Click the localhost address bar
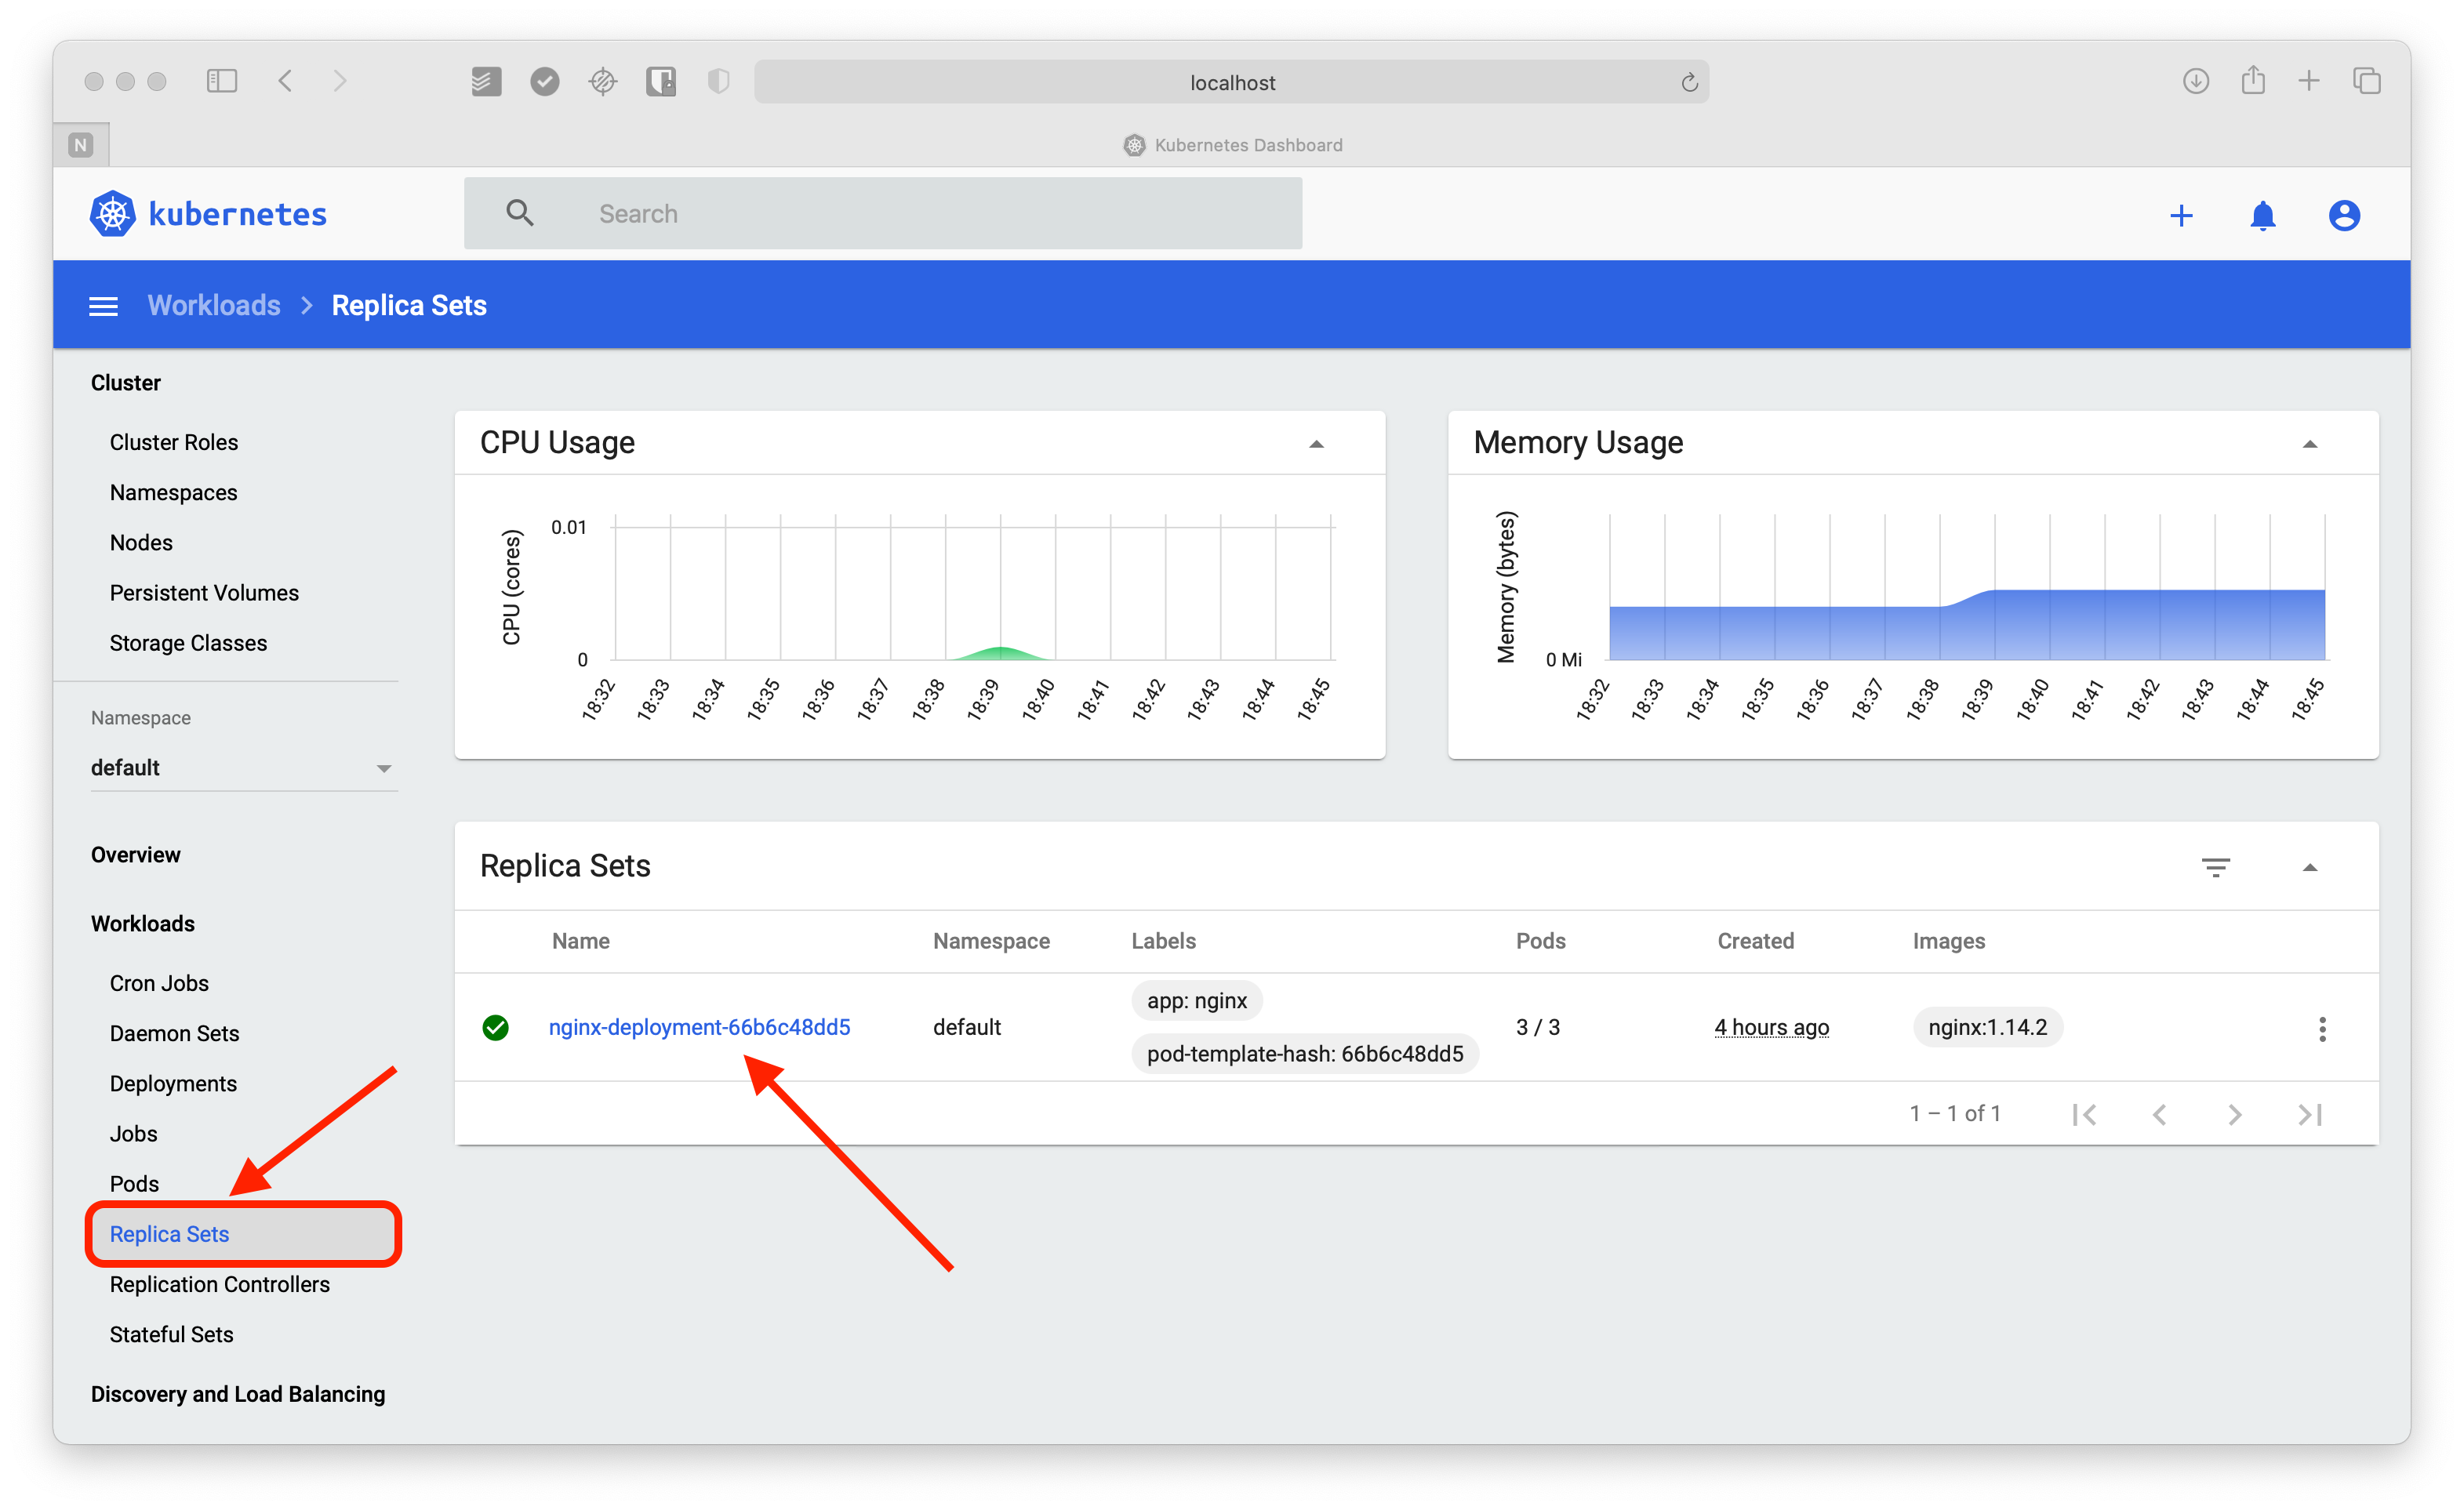The image size is (2464, 1510). pos(1231,82)
